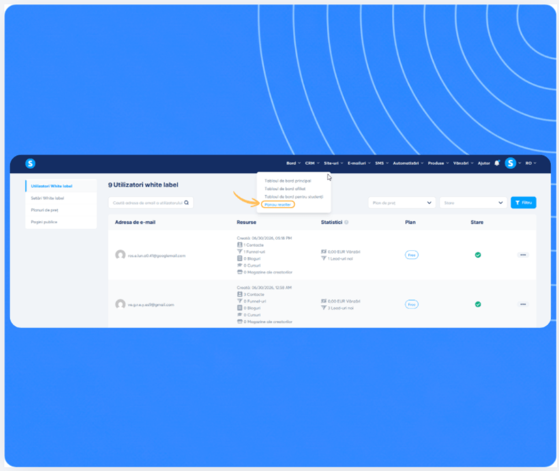Screen dimensions: 559x471
Task: Click sales icon beside first 0,00 EUR
Action: [324, 251]
